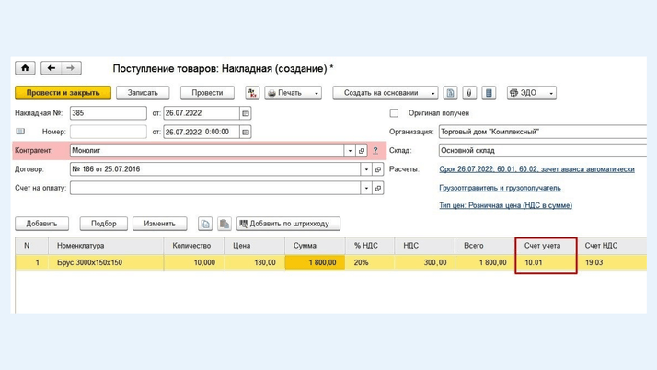This screenshot has width=657, height=370.
Task: Copy rows with the copy icon
Action: (x=205, y=224)
